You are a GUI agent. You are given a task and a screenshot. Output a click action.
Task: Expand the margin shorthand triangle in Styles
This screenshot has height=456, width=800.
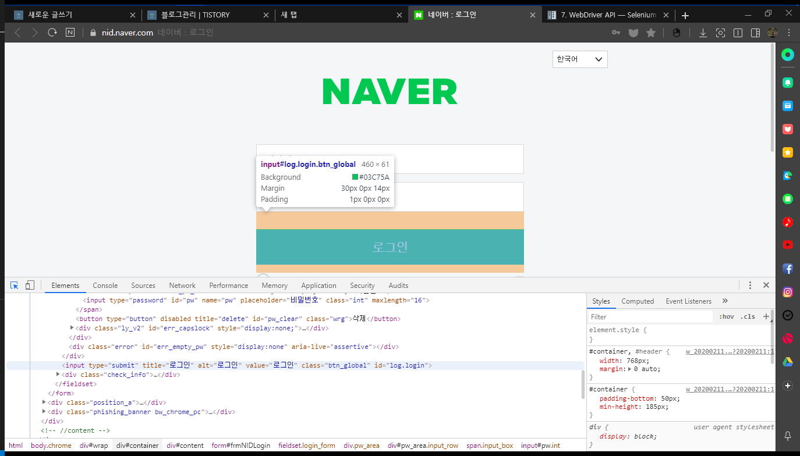pos(629,369)
